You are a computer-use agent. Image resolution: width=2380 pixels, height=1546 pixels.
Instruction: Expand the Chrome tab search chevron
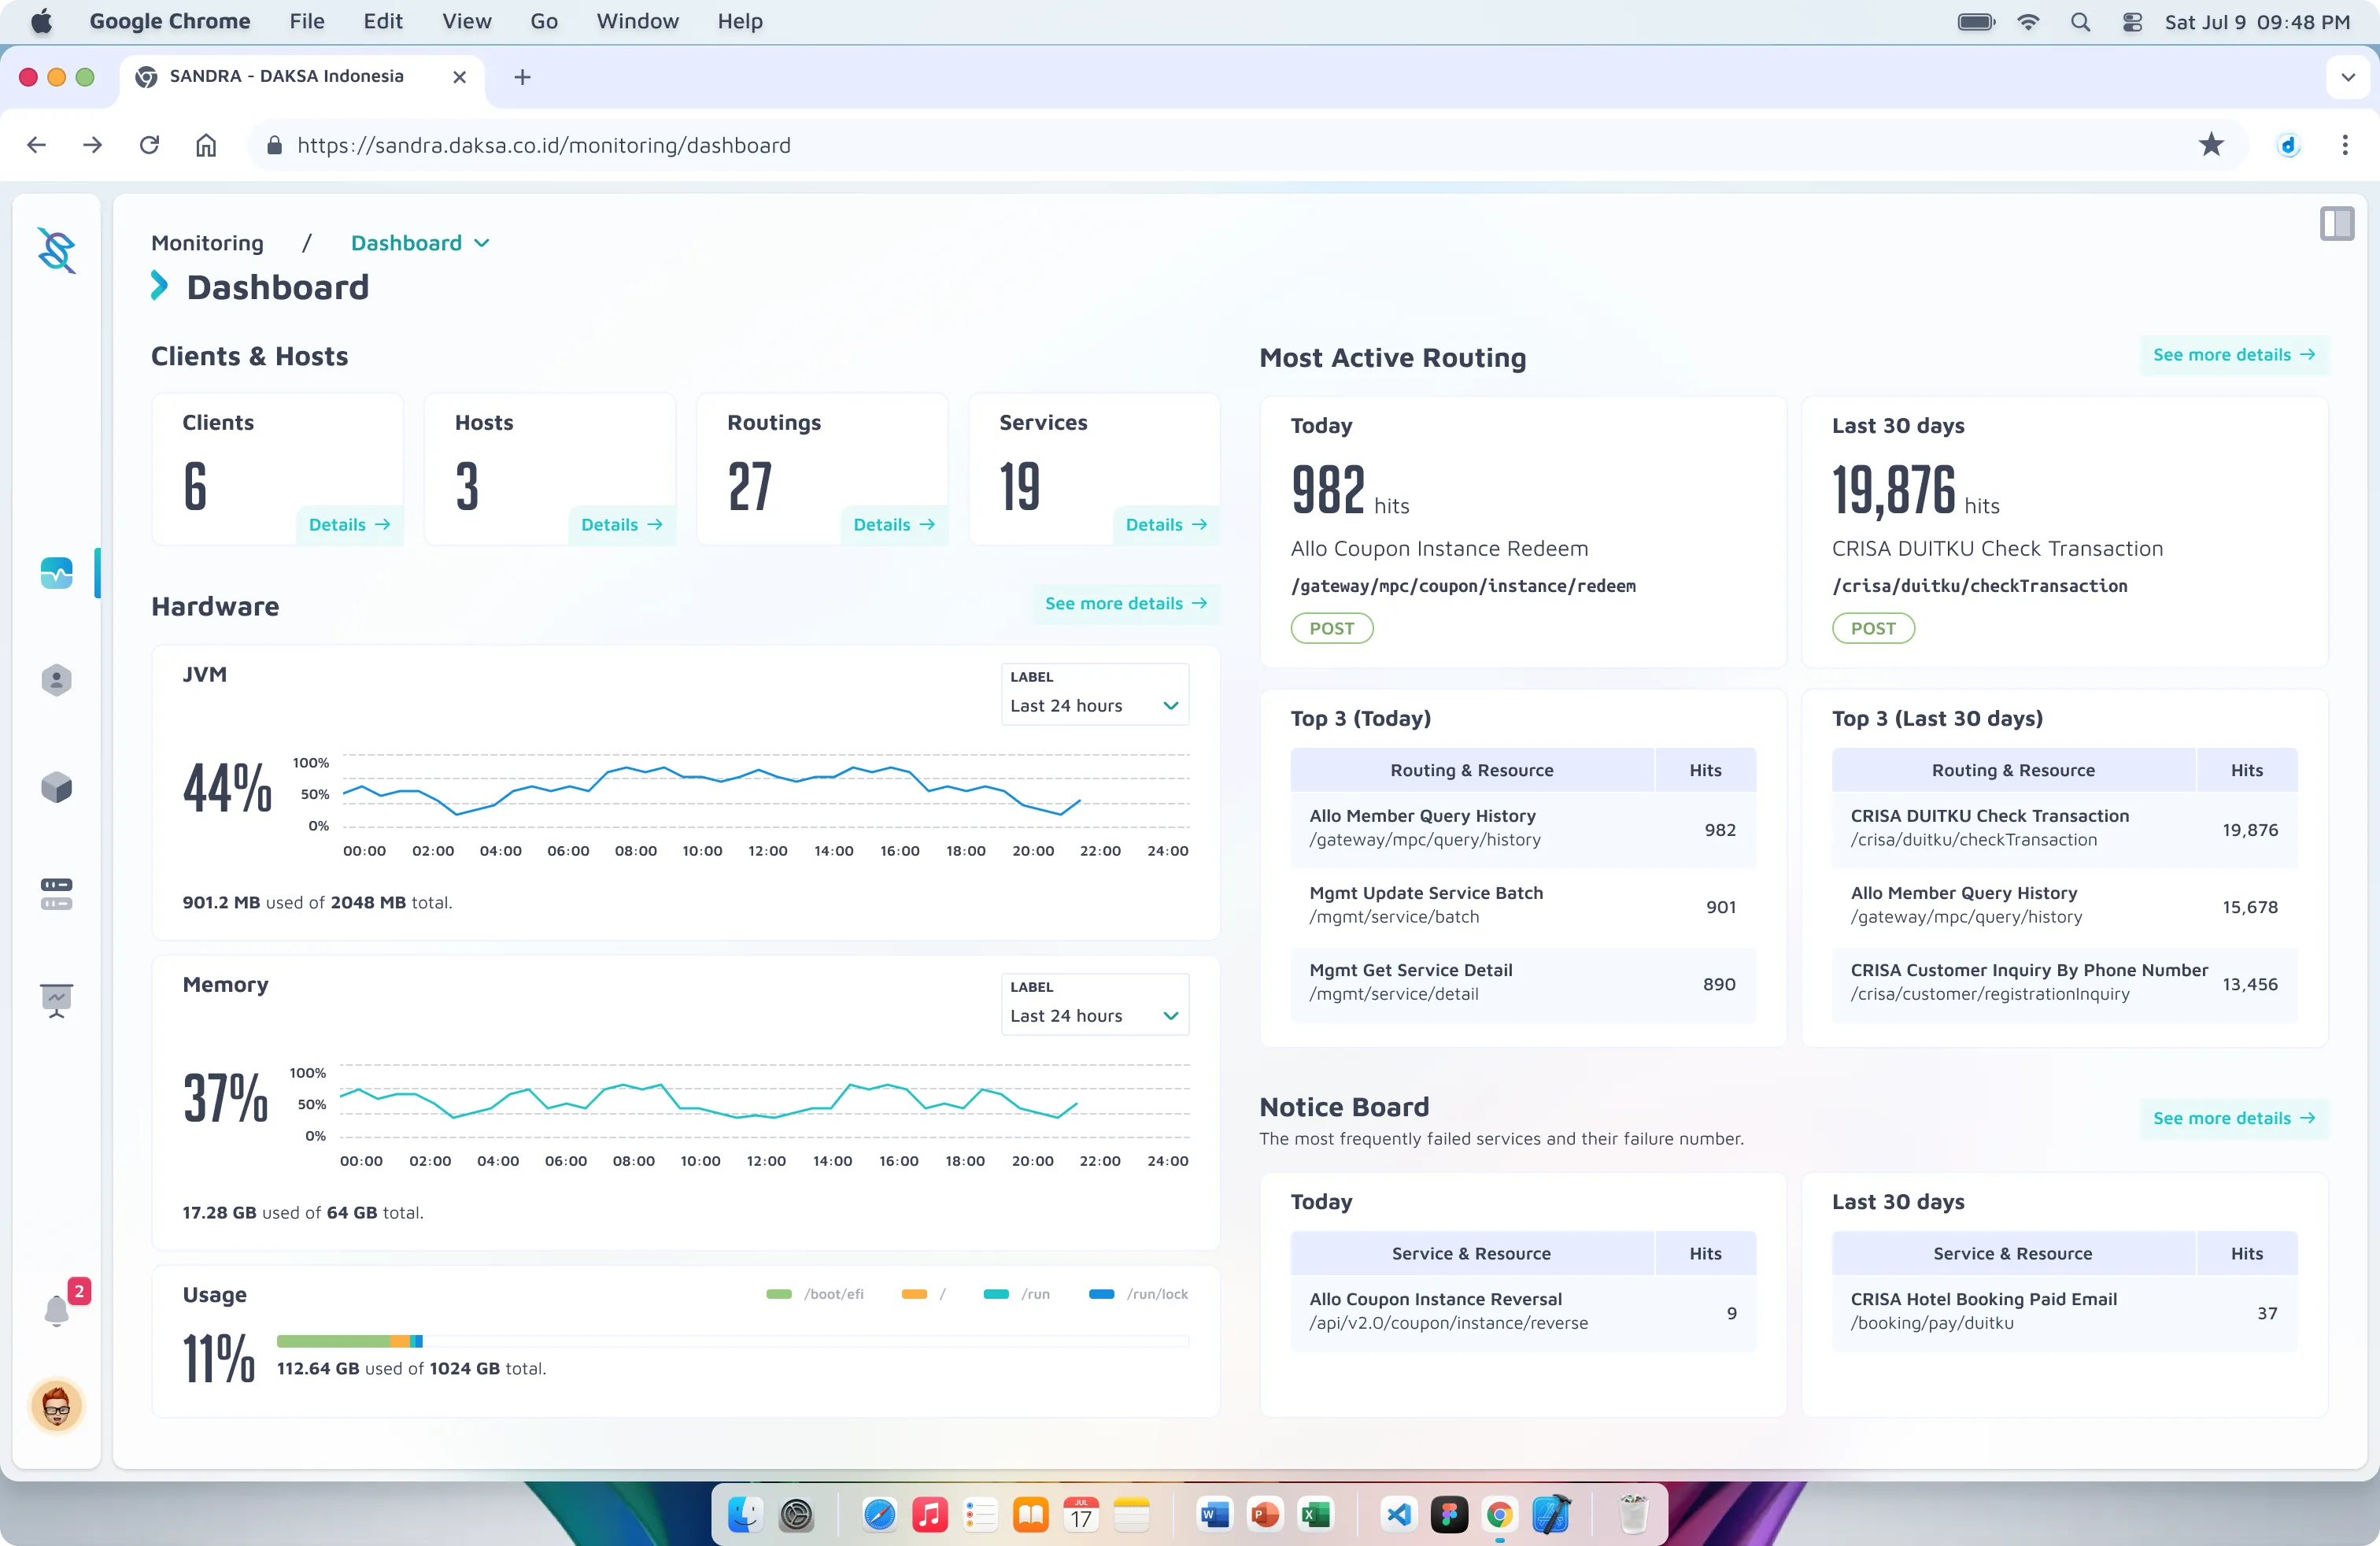(x=2347, y=77)
